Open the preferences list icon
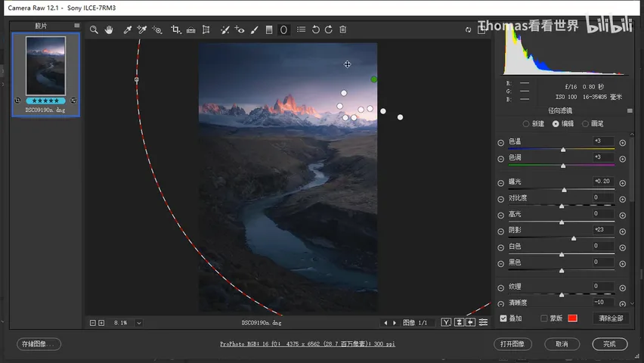Screen dimensions: 644x363 (x=301, y=29)
